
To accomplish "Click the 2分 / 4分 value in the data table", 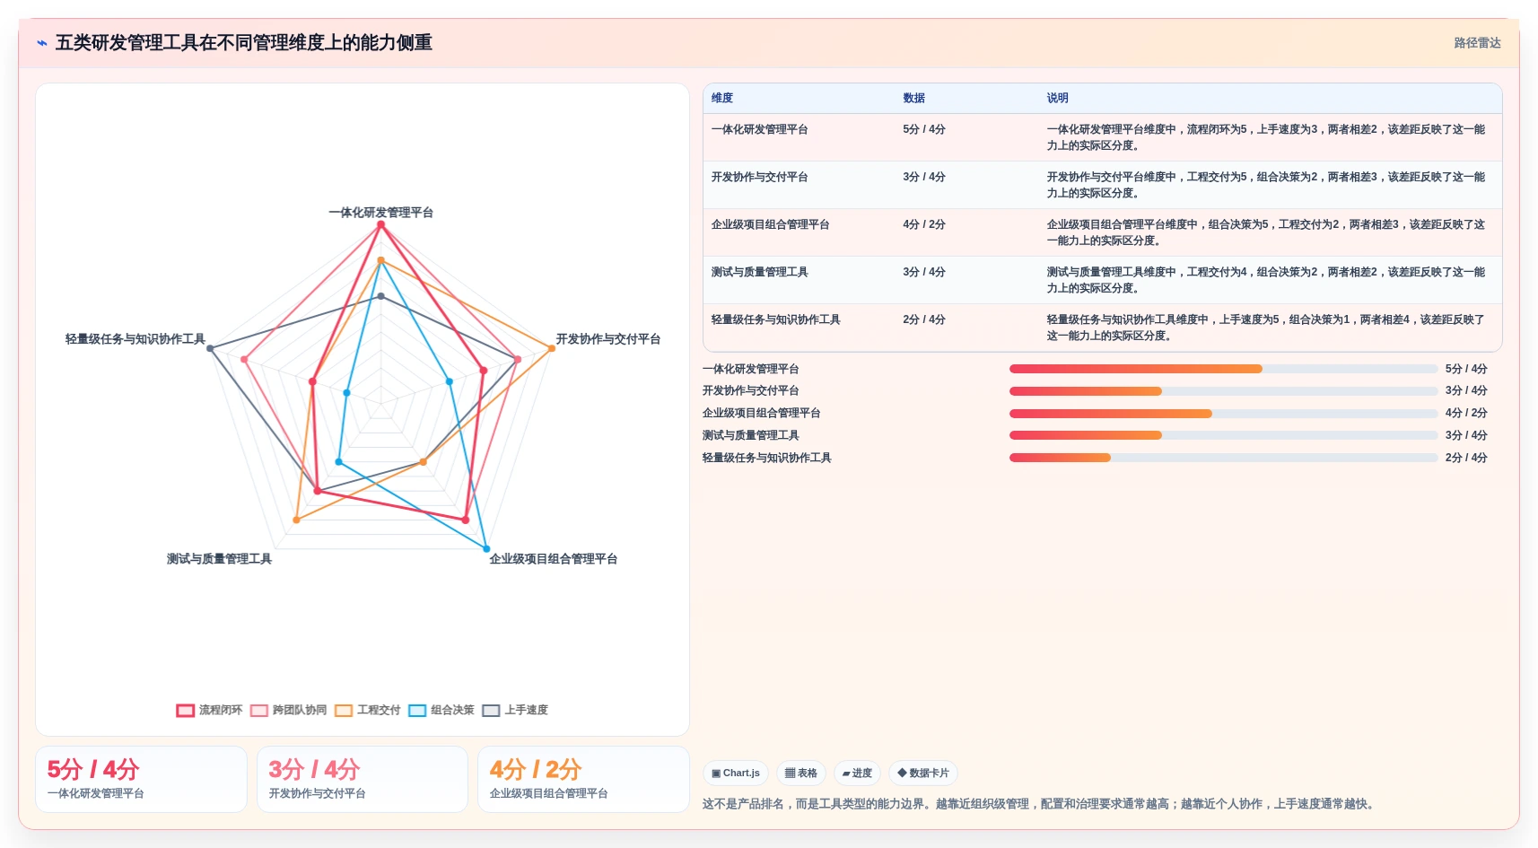I will point(924,319).
